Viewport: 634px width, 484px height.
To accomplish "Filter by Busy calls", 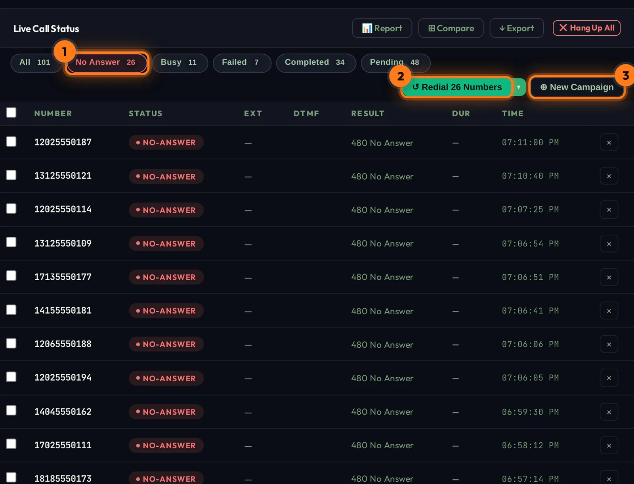I will point(180,63).
